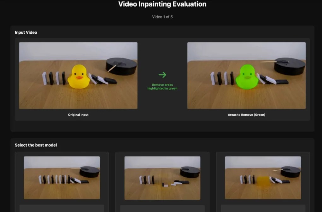
Task: Click the 'Select the best model' heading
Action: click(x=36, y=145)
